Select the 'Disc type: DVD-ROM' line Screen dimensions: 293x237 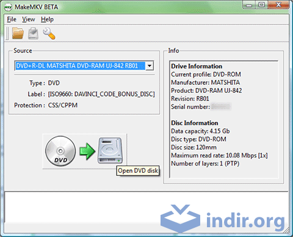[198, 139]
